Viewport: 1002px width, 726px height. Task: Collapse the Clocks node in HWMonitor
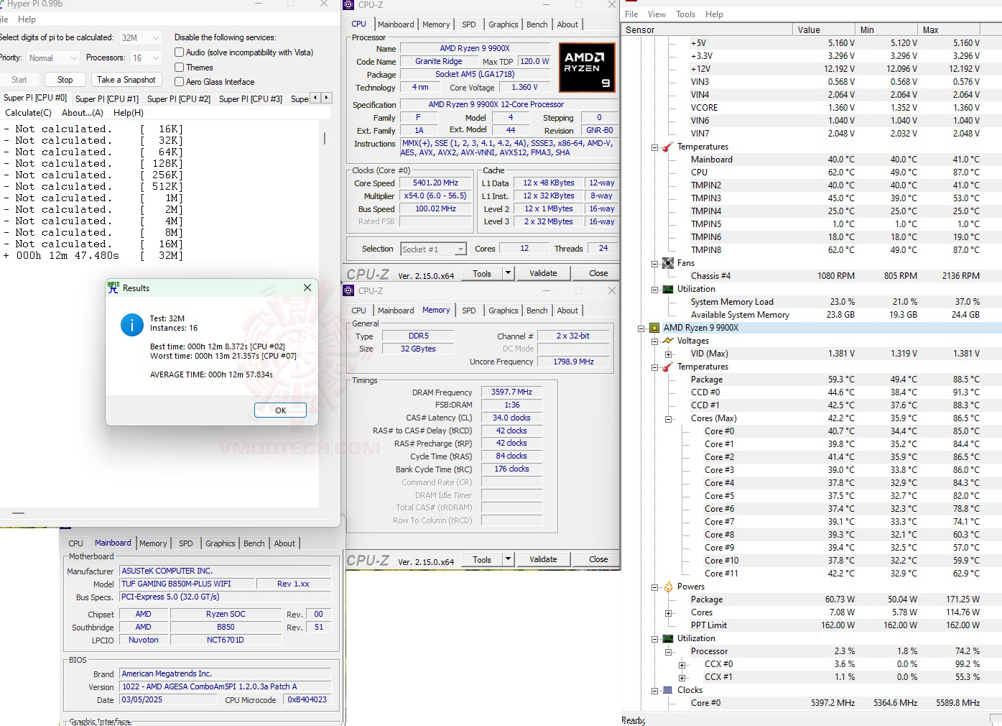coord(655,691)
